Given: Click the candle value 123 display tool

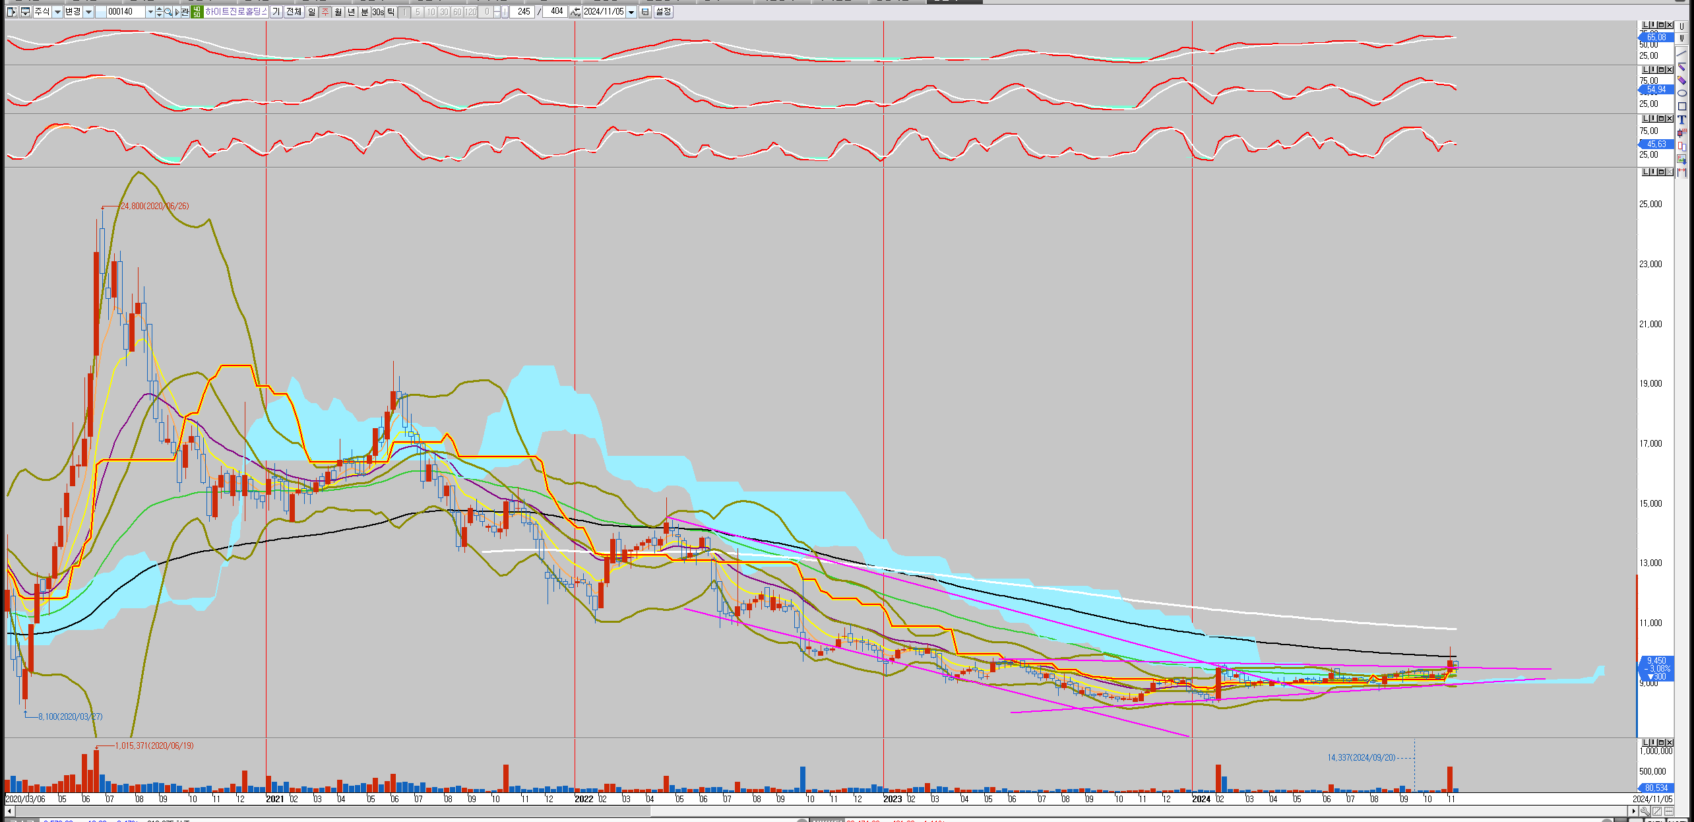Looking at the screenshot, I should (1681, 133).
